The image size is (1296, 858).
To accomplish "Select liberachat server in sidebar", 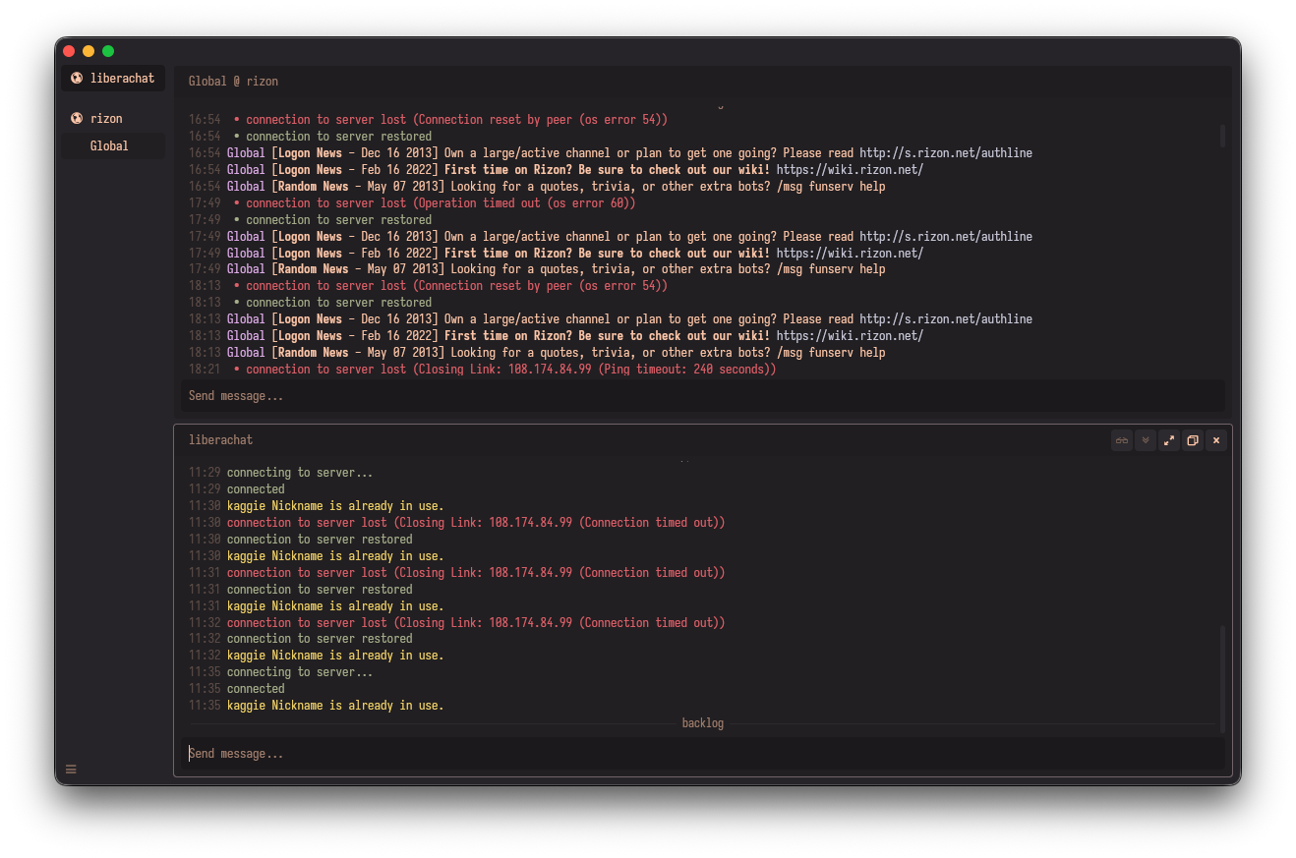I will pyautogui.click(x=122, y=79).
